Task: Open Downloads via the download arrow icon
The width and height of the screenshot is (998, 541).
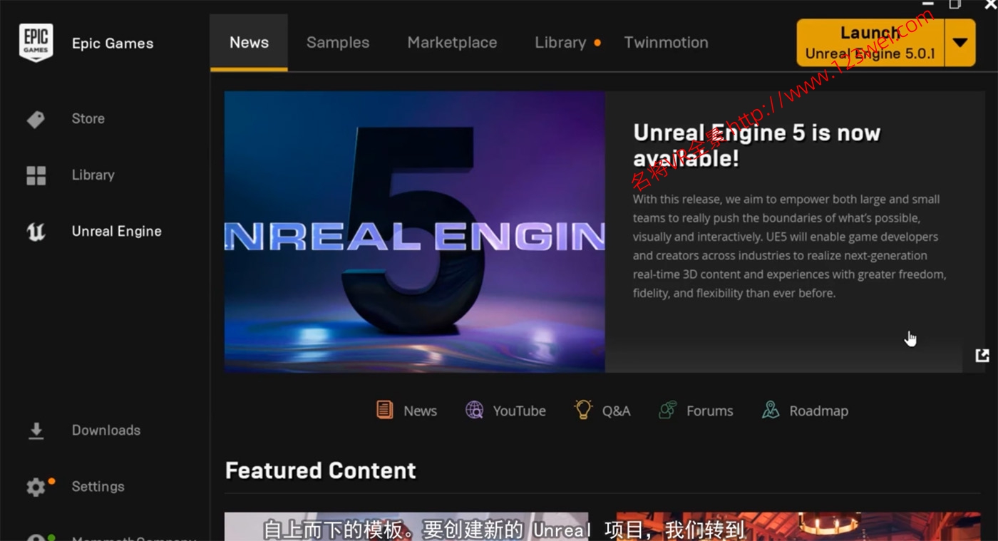Action: [36, 431]
